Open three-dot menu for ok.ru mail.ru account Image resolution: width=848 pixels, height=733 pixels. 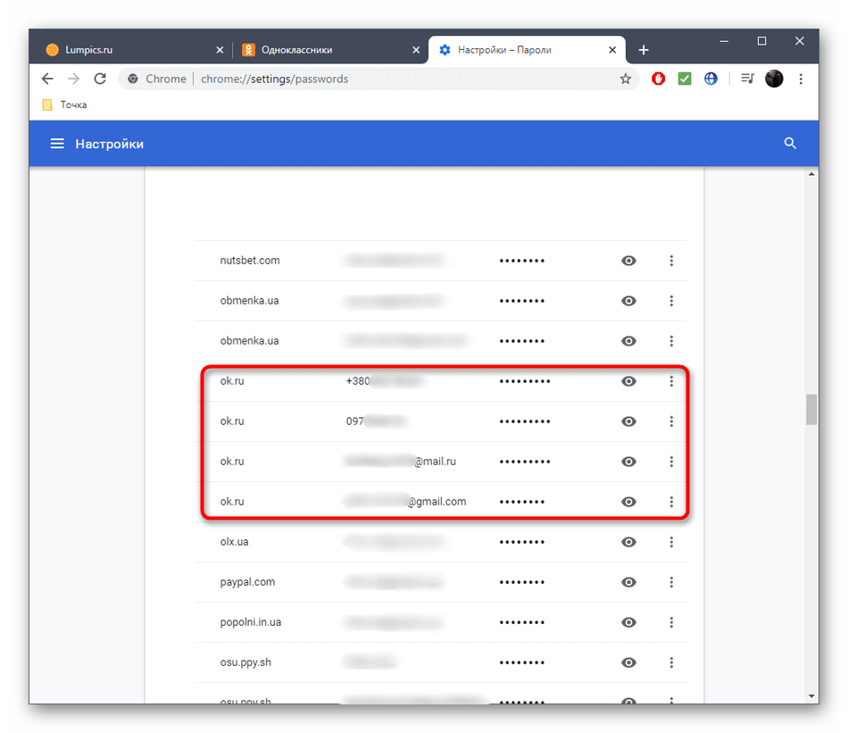671,462
